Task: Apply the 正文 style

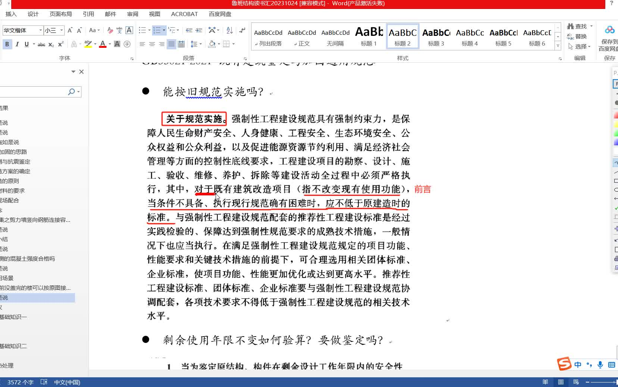Action: (302, 37)
